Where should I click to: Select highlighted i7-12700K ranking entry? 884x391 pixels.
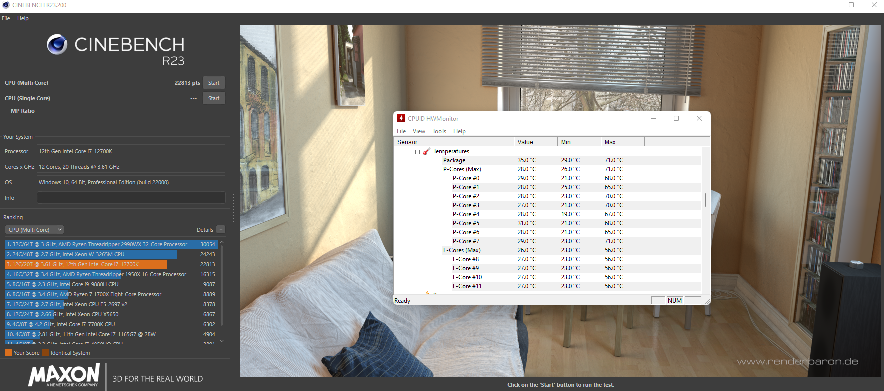[111, 264]
